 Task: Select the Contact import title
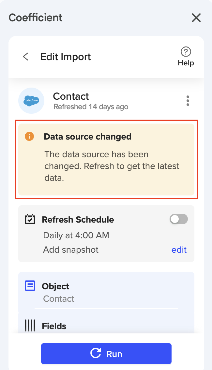tap(71, 96)
